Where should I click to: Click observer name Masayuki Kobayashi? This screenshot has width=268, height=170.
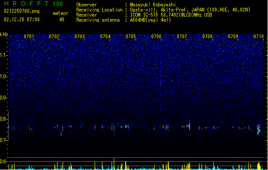pyautogui.click(x=153, y=5)
